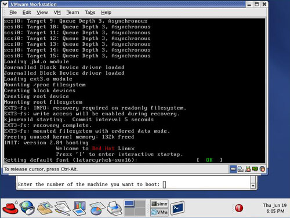Open the Help menu
Image resolution: width=290 pixels, height=218 pixels.
pyautogui.click(x=106, y=12)
